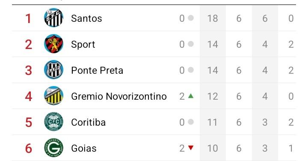The image size is (308, 161).
Task: Open the Sport team name
Action: point(83,45)
